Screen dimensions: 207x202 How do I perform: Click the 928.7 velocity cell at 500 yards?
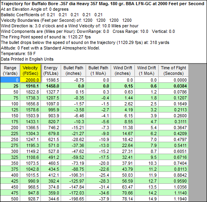31,199
